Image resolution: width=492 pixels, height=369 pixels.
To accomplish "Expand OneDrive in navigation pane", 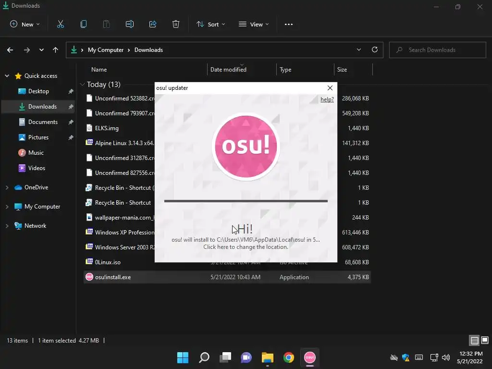I will [x=7, y=187].
